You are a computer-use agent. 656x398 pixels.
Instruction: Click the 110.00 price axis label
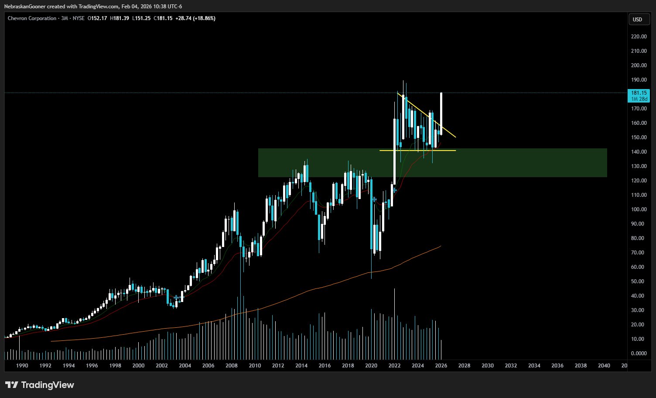[x=639, y=195]
